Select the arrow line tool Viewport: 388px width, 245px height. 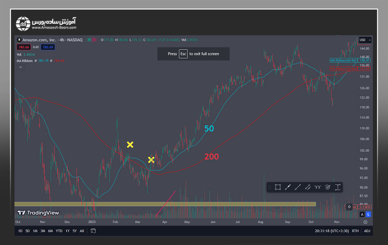[288, 187]
